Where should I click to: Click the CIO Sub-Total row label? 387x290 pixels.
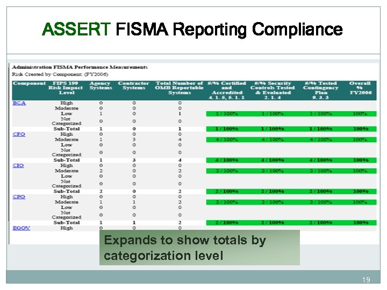click(67, 191)
